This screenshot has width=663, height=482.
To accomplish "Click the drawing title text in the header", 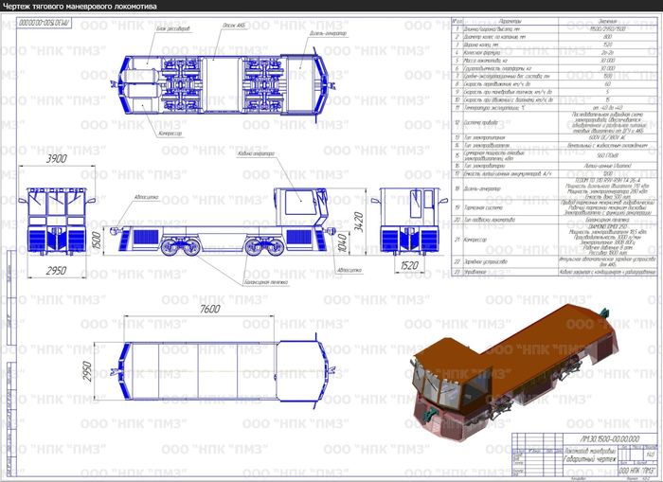I will click(80, 7).
